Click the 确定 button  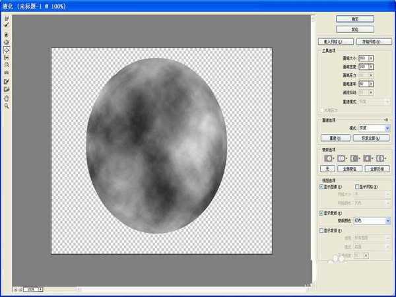click(x=354, y=19)
